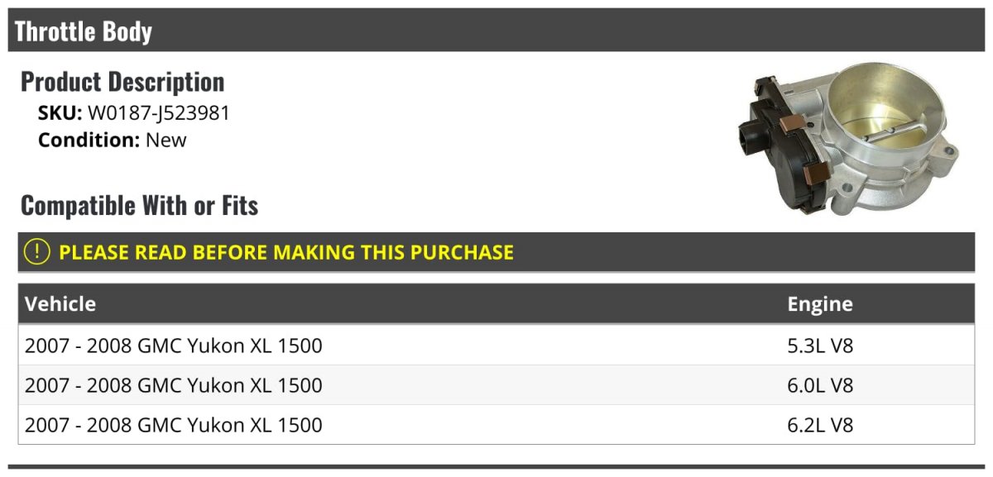Viewport: 993px width, 477px height.
Task: Click the PLEASE READ BEFORE MAKING THIS PURCHASE notice
Action: pos(286,252)
